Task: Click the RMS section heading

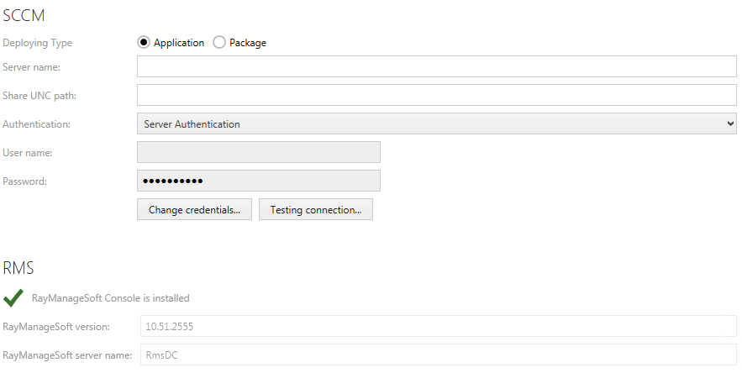Action: (x=18, y=269)
